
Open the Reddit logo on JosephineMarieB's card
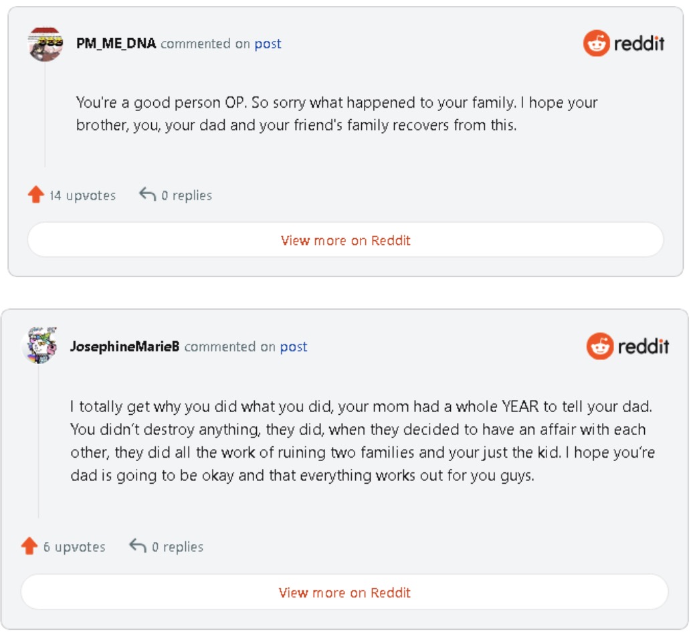pyautogui.click(x=627, y=346)
